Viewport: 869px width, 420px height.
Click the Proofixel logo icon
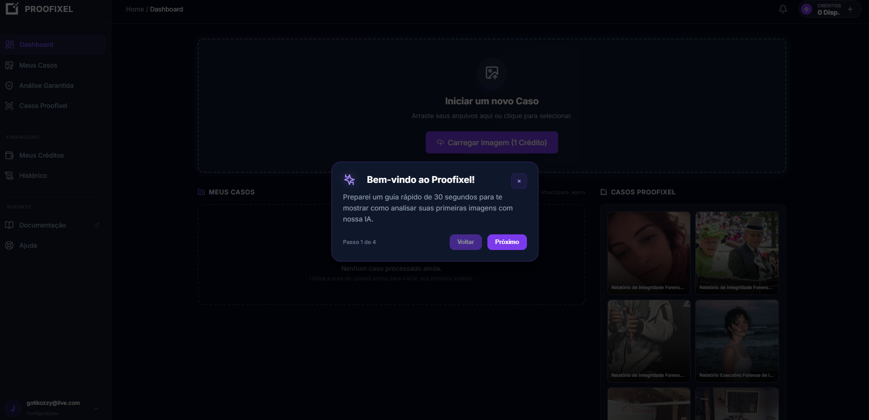12,9
